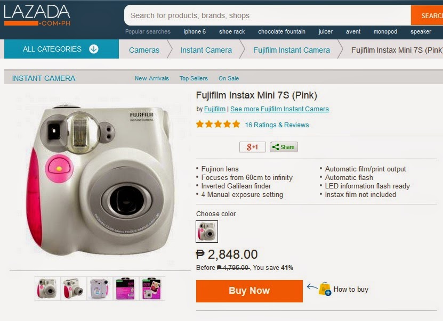Select the first front-view camera thumbnail
443x321 pixels.
coord(48,289)
